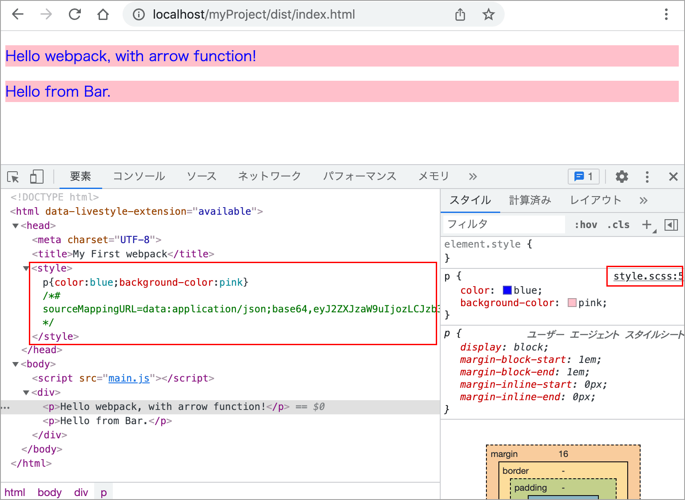Show more style pane tabs chevron
This screenshot has height=500, width=685.
pos(643,201)
